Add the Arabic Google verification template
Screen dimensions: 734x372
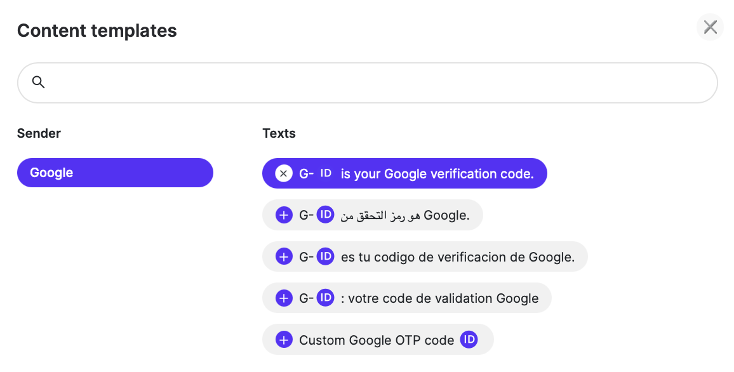pos(284,215)
